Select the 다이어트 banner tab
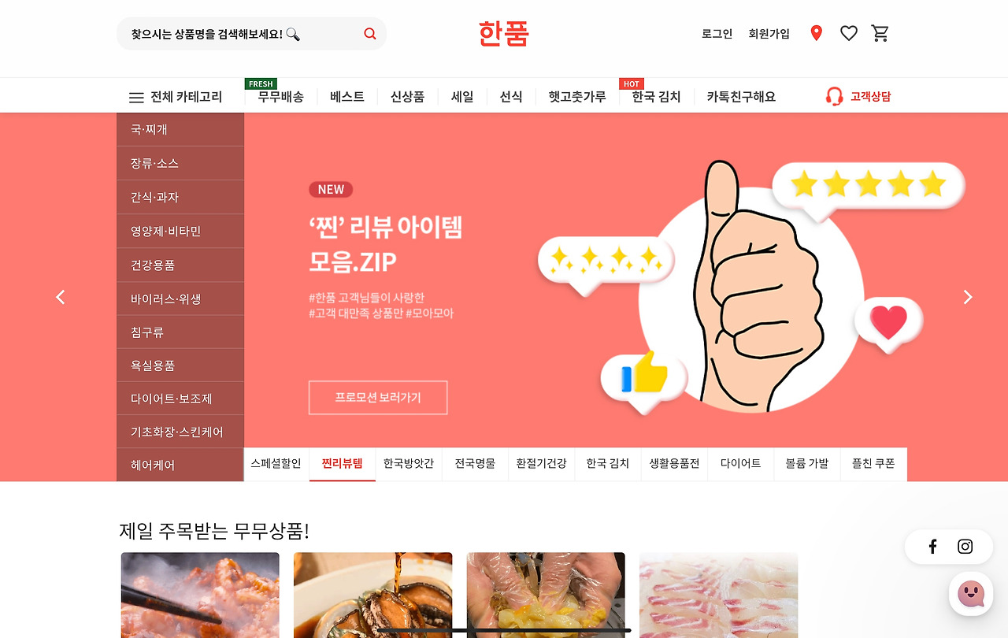 point(741,464)
